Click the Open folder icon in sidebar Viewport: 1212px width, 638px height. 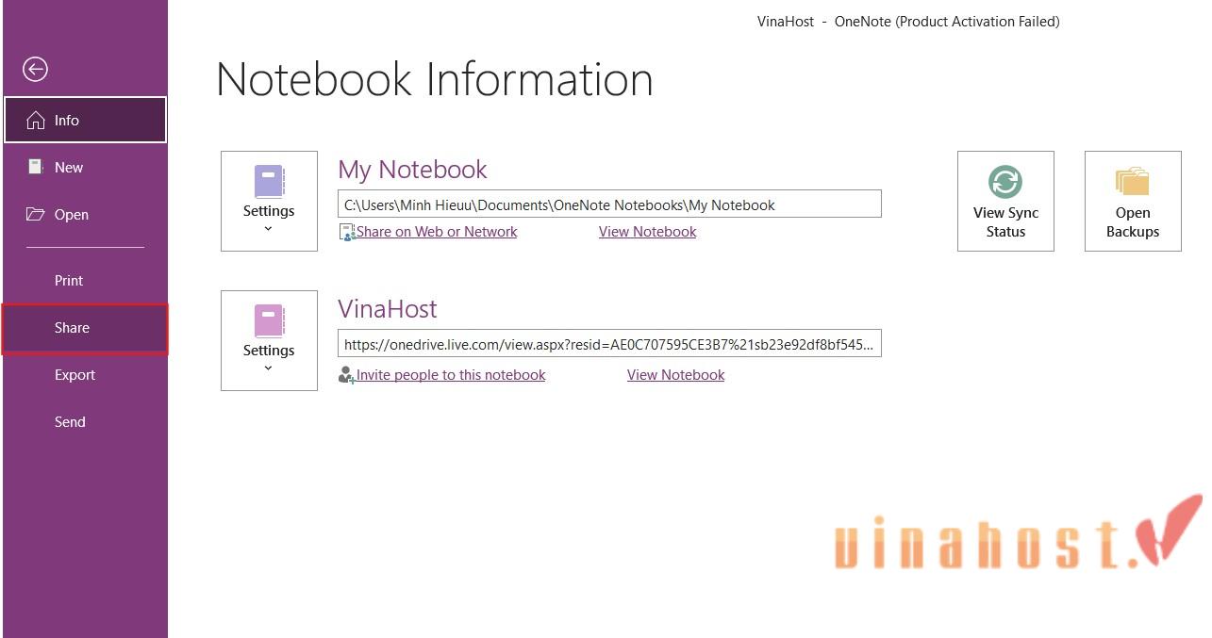coord(36,214)
